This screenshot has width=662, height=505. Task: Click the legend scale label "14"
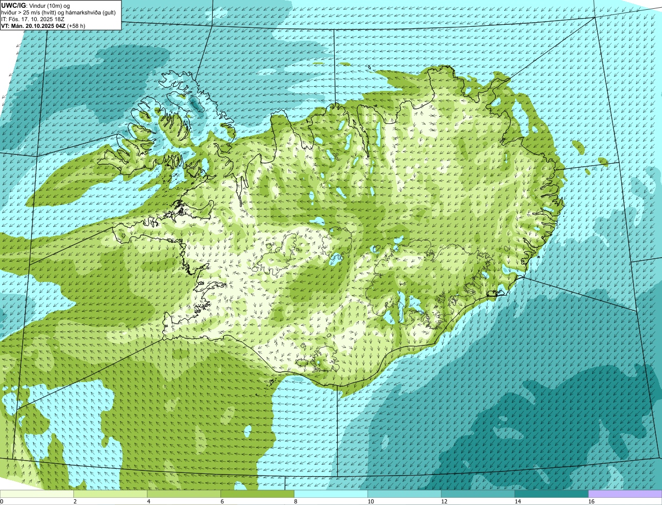coord(518,501)
